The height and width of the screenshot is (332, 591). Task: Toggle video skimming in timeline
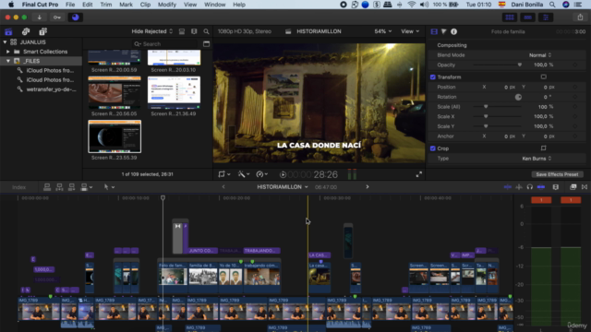tap(508, 187)
